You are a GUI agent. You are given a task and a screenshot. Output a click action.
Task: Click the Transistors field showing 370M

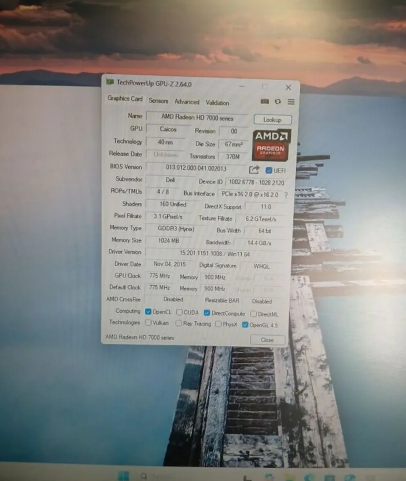[232, 157]
